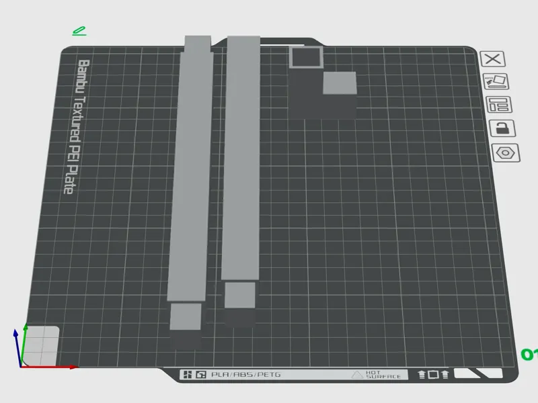Image resolution: width=538 pixels, height=403 pixels.
Task: Click the auto orient icon on the plate
Action: pos(496,81)
